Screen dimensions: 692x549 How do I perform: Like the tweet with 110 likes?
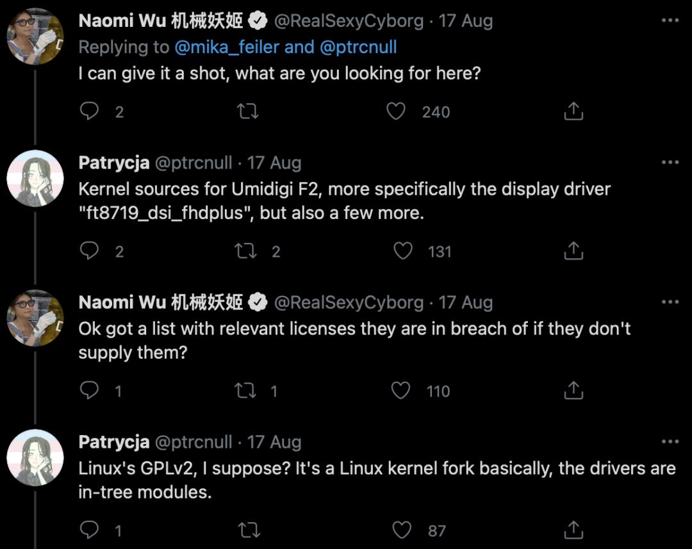click(x=401, y=391)
